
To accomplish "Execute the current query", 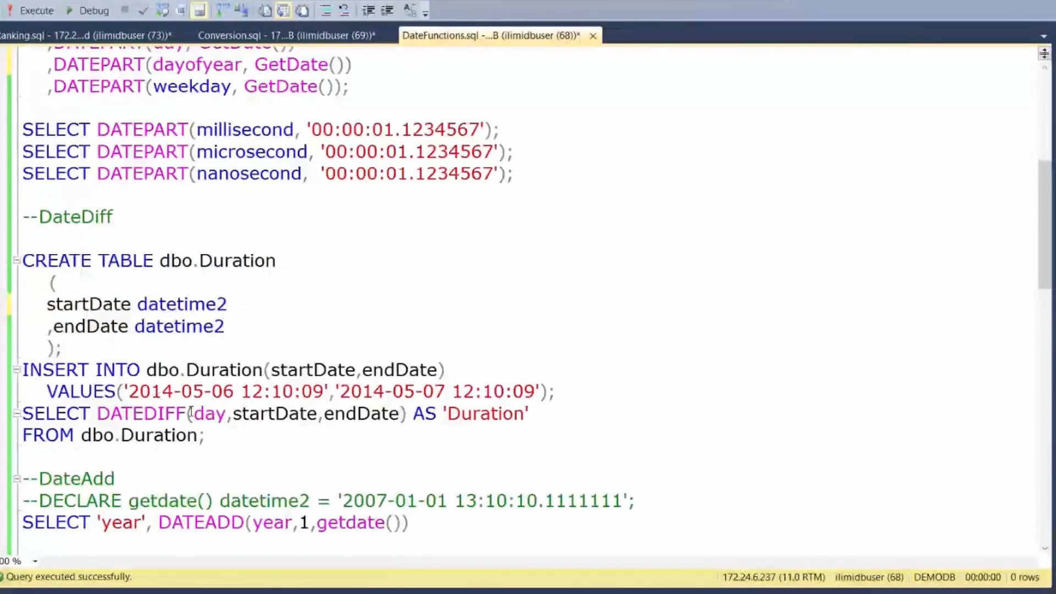I will click(x=30, y=10).
